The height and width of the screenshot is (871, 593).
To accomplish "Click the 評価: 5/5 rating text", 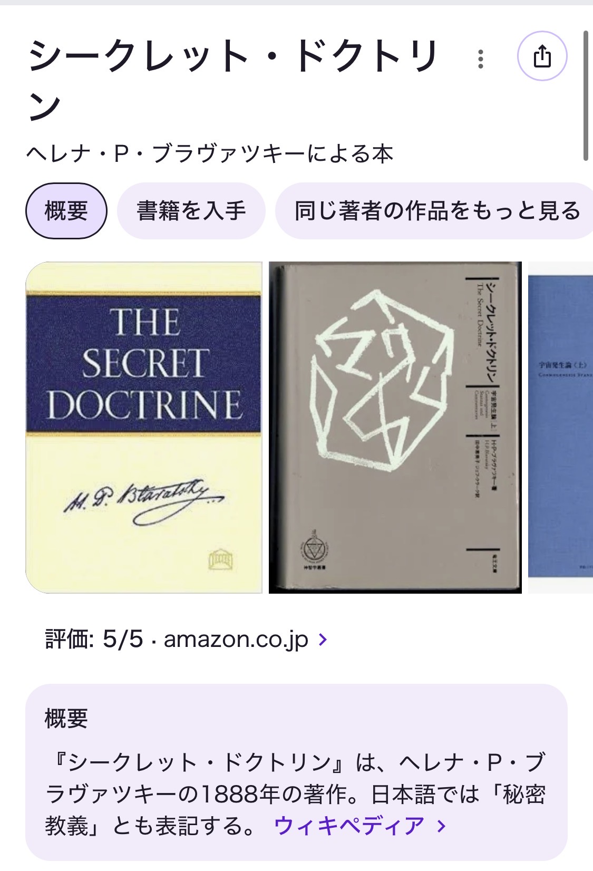I will 94,639.
